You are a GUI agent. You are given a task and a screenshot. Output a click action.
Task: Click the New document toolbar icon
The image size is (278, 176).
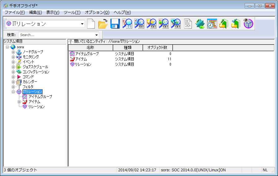(91, 24)
